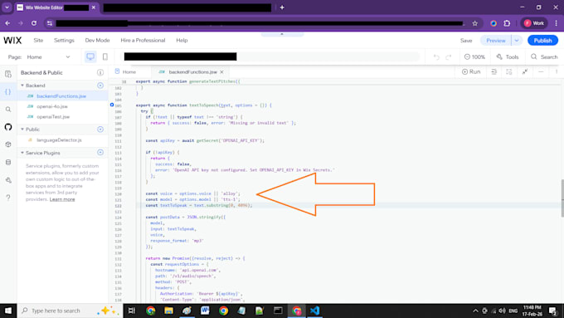564x318 pixels.
Task: Open a new browser tab
Action: [x=282, y=7]
